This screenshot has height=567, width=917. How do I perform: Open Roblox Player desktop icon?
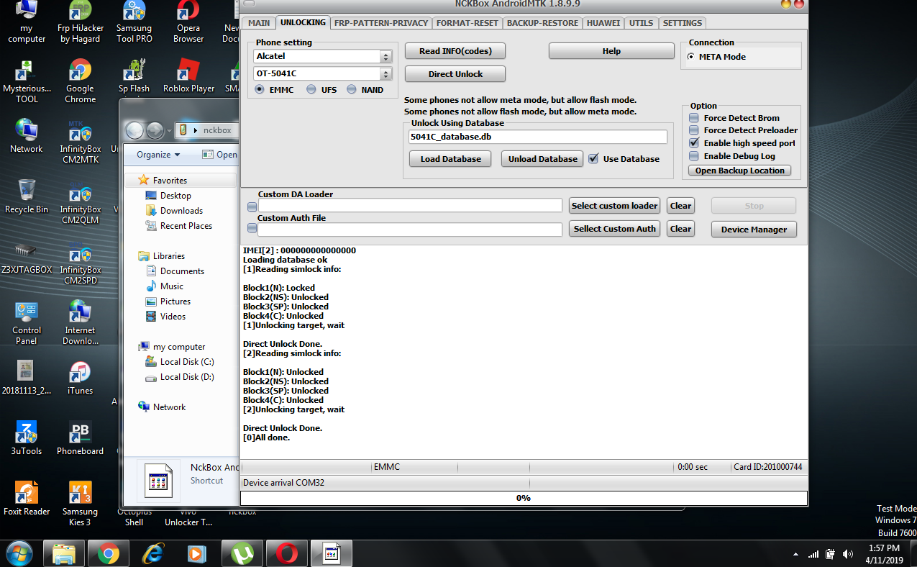(188, 76)
